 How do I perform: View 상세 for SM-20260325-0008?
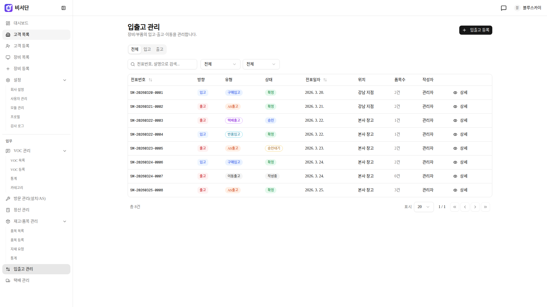point(460,190)
